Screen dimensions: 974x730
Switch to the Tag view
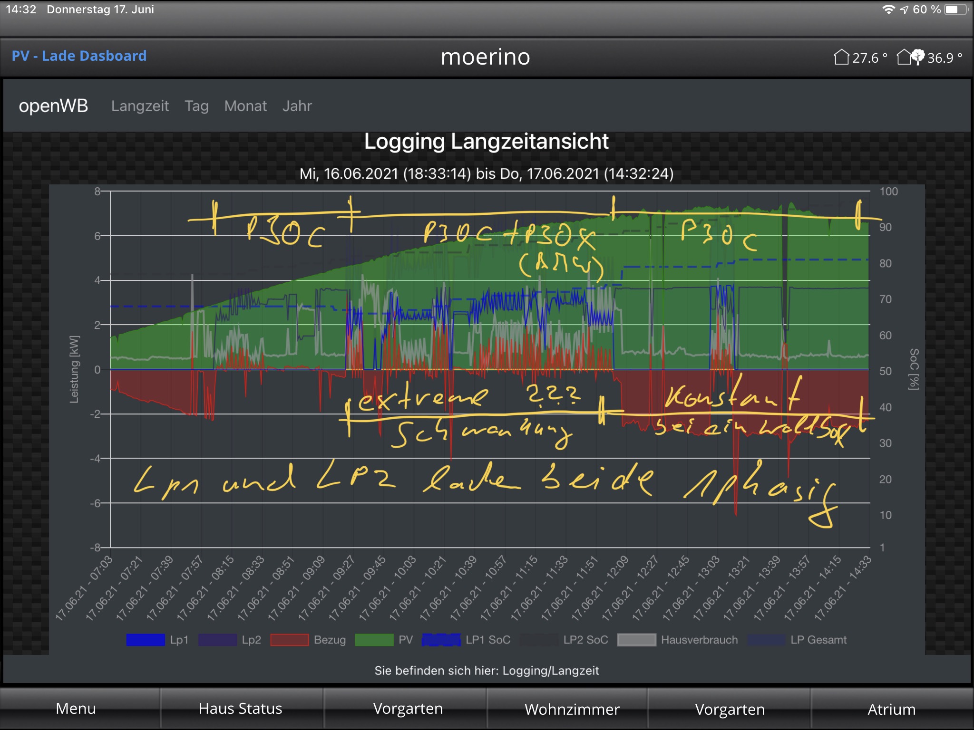(196, 106)
